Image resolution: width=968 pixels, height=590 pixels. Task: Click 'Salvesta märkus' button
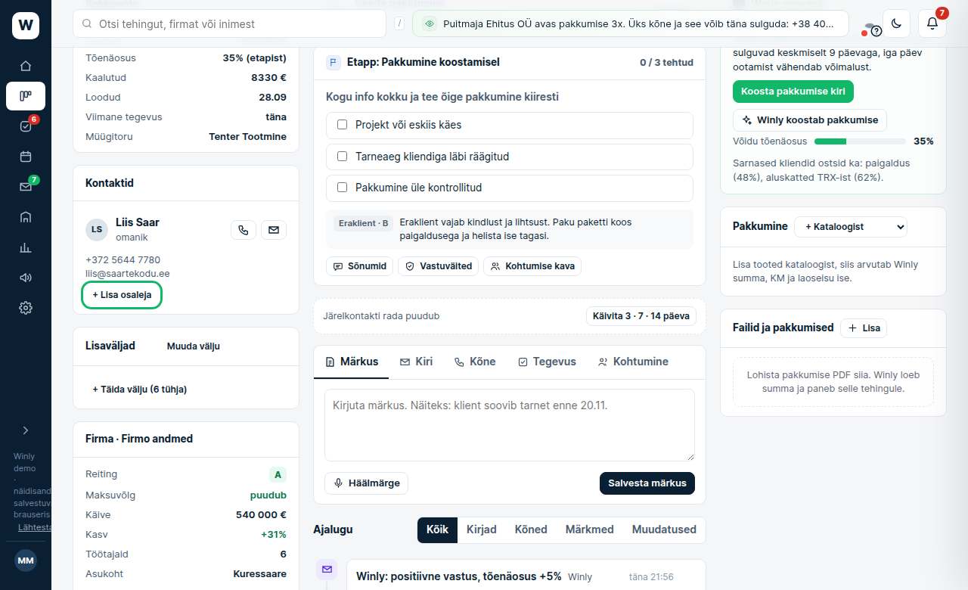pos(647,483)
